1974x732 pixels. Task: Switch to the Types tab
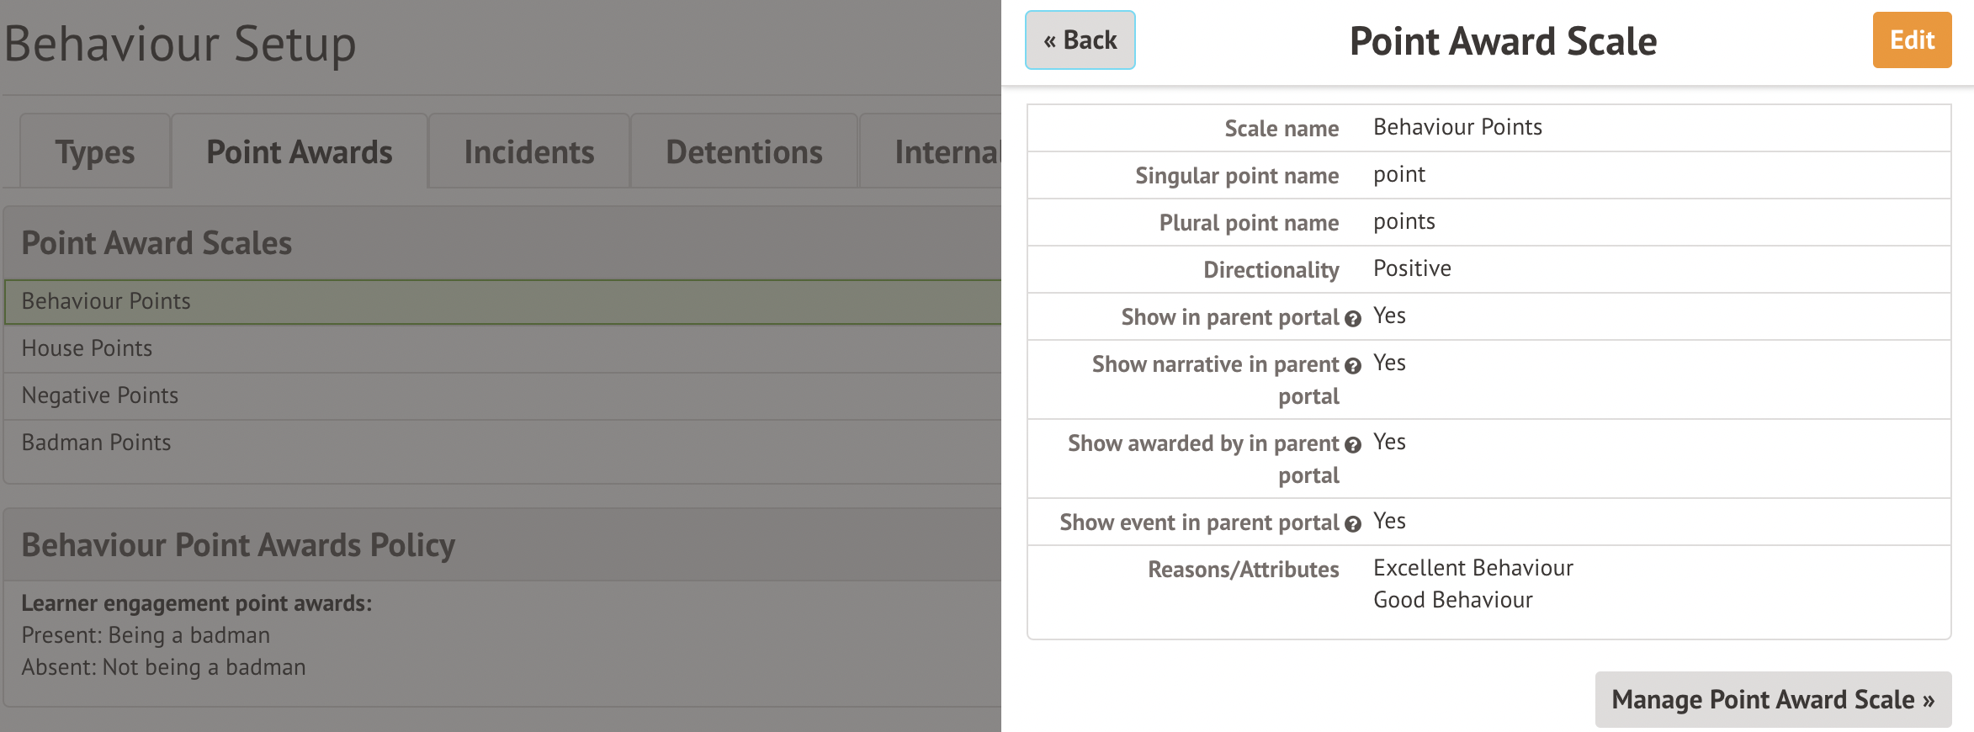point(95,152)
